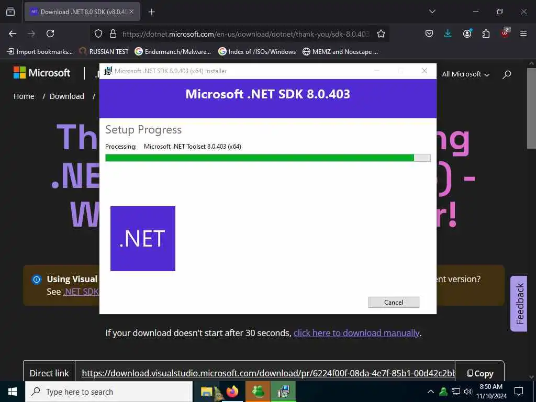Open the Firefox downloads panel
The height and width of the screenshot is (402, 536).
(x=448, y=33)
